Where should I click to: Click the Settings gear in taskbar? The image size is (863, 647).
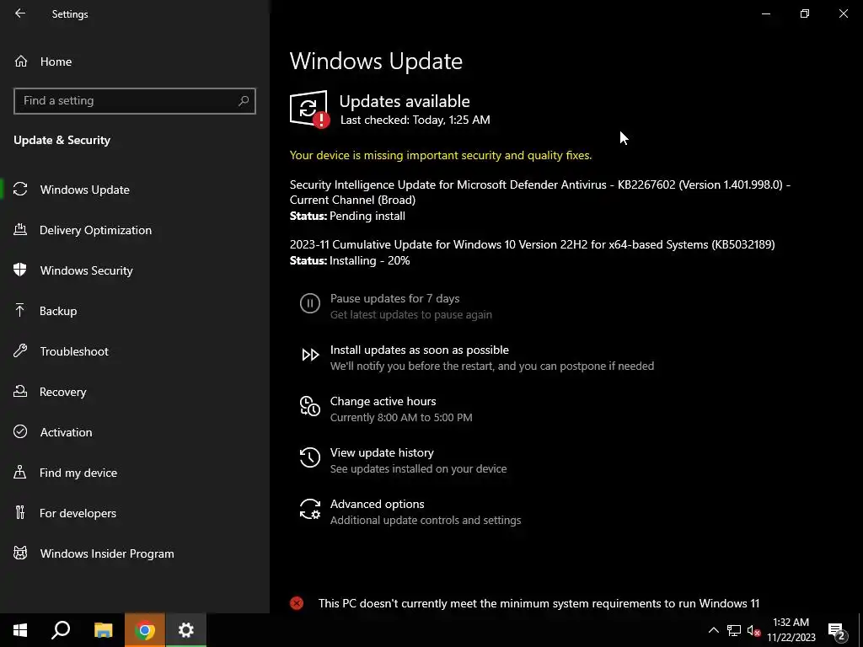186,630
